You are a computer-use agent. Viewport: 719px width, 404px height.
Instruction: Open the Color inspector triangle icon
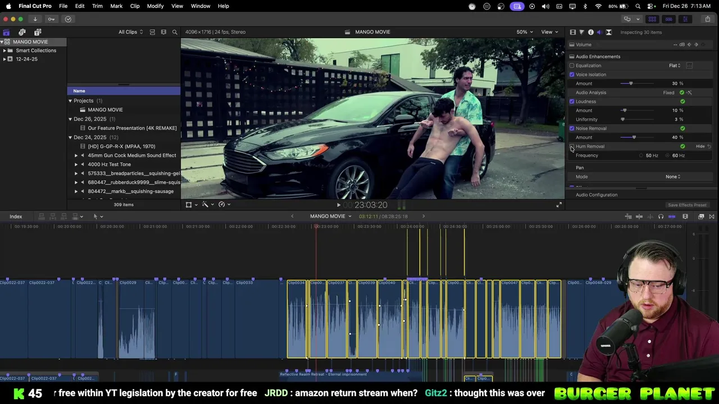(x=581, y=32)
